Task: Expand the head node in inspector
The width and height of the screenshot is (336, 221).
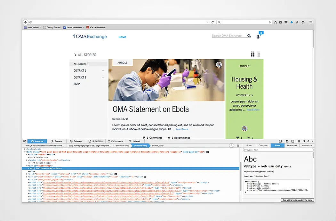Action: pos(25,149)
